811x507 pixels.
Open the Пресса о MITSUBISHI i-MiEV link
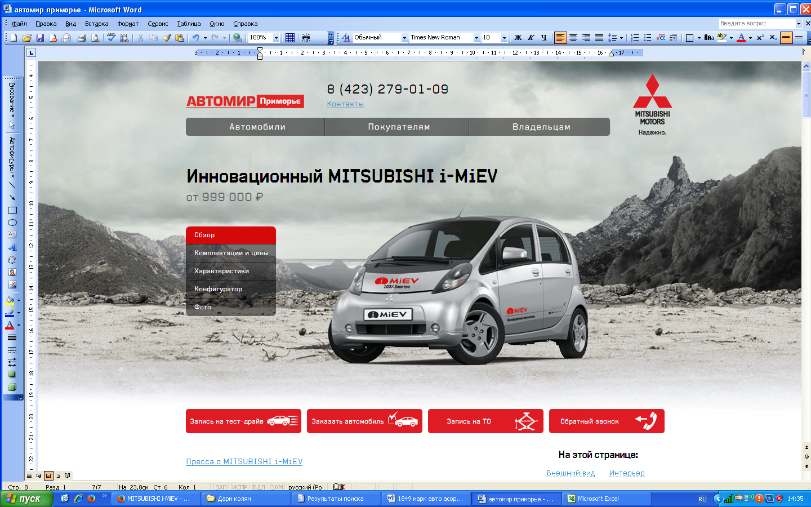(x=244, y=461)
